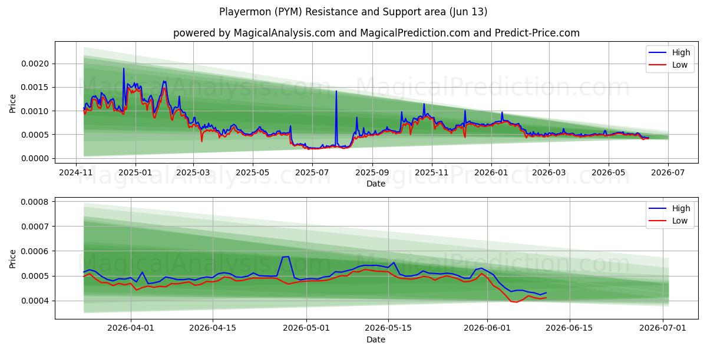Click the bottom chart 'Price' y-axis label
This screenshot has height=353, width=707.
pos(13,259)
